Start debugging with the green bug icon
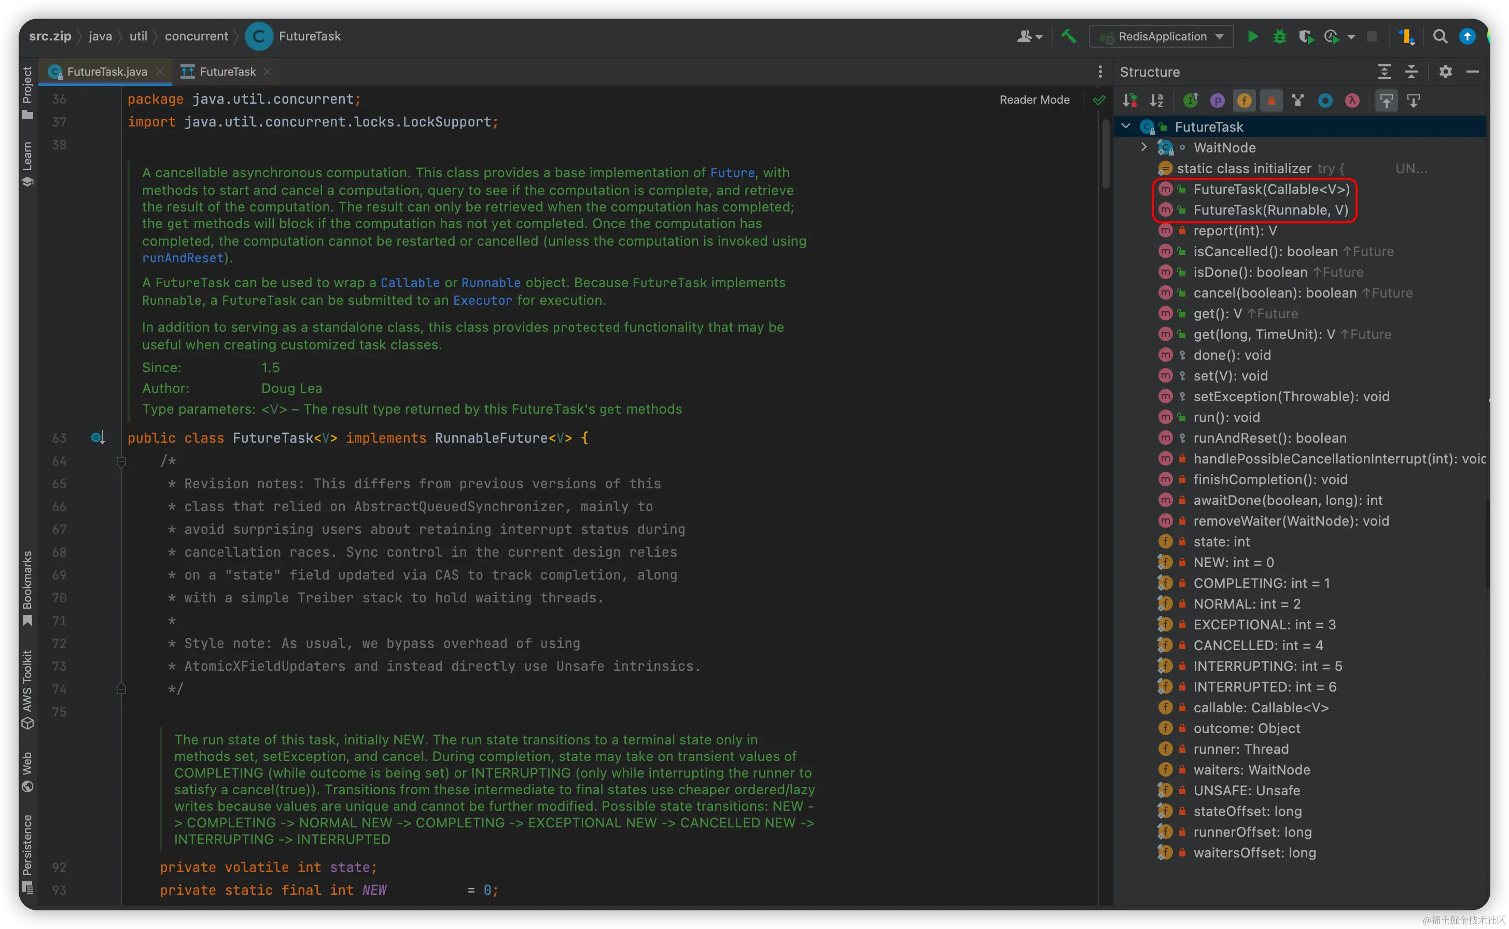Viewport: 1509px width, 929px height. coord(1279,36)
